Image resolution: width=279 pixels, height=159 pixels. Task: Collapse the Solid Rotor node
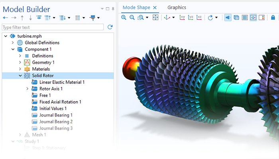tap(20, 76)
